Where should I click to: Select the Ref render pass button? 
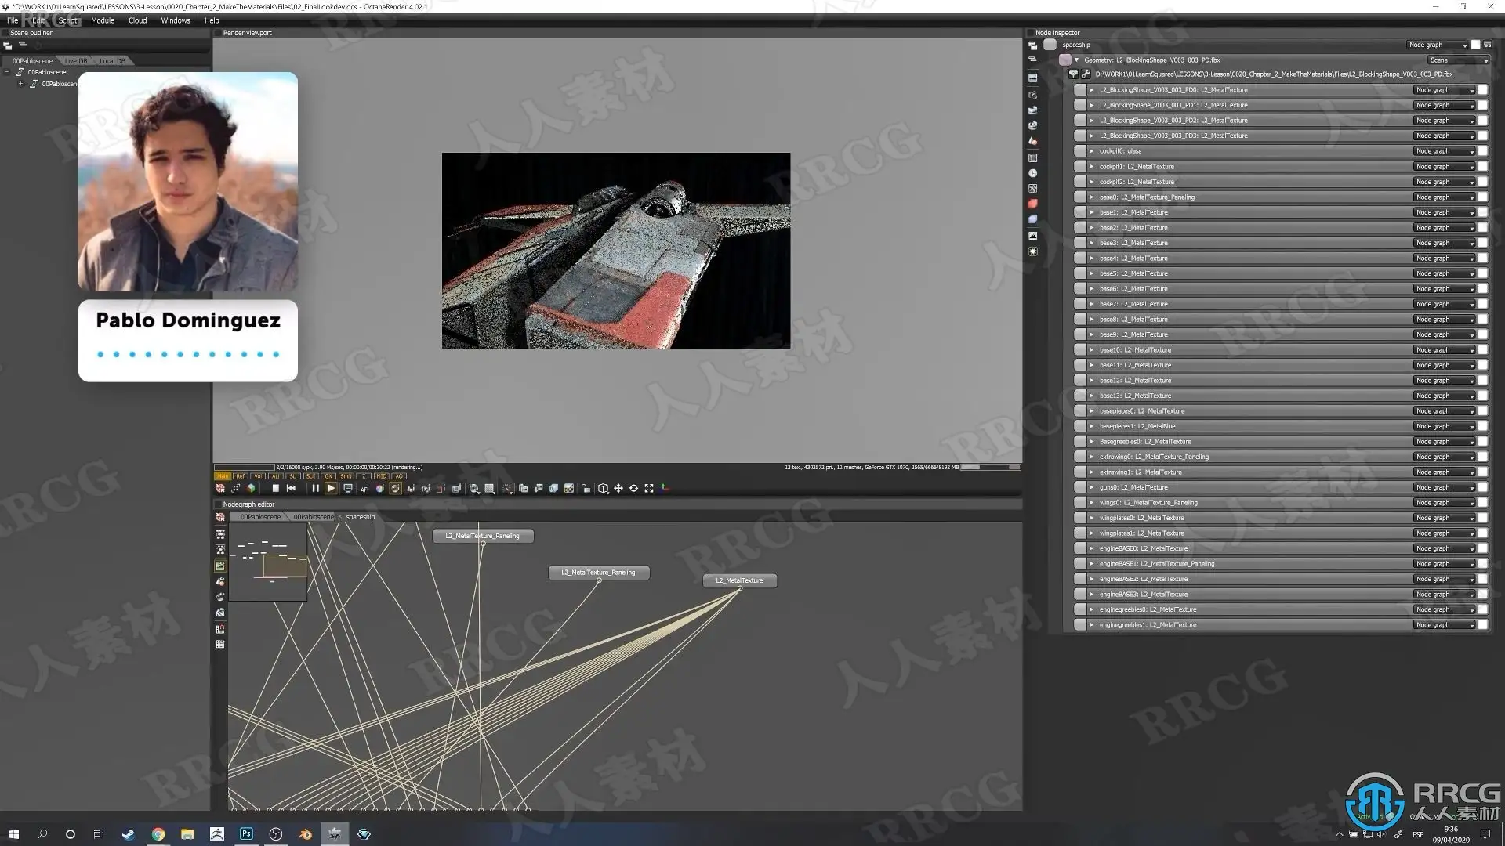click(241, 476)
